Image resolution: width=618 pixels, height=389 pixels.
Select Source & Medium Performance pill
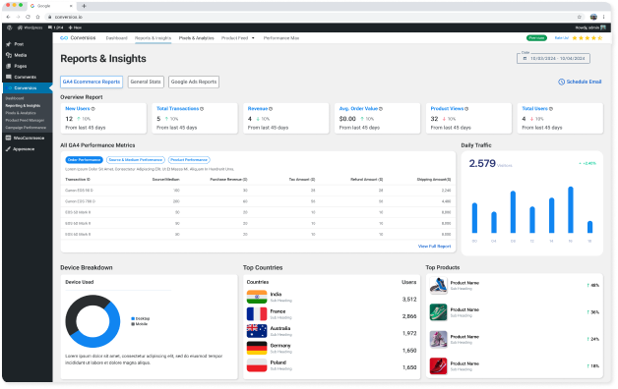tap(136, 160)
